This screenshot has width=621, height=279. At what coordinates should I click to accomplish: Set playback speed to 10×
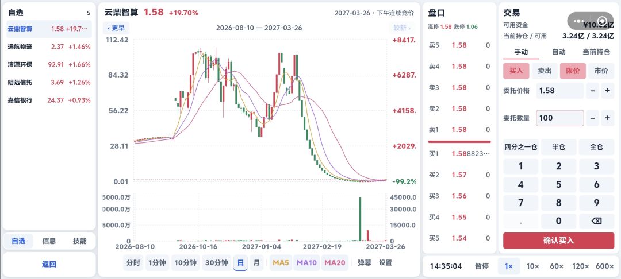[532, 266]
